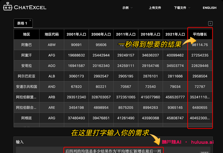This screenshot has height=153, width=223.
Task: Click the ChatExcel title text
Action: 30,7
